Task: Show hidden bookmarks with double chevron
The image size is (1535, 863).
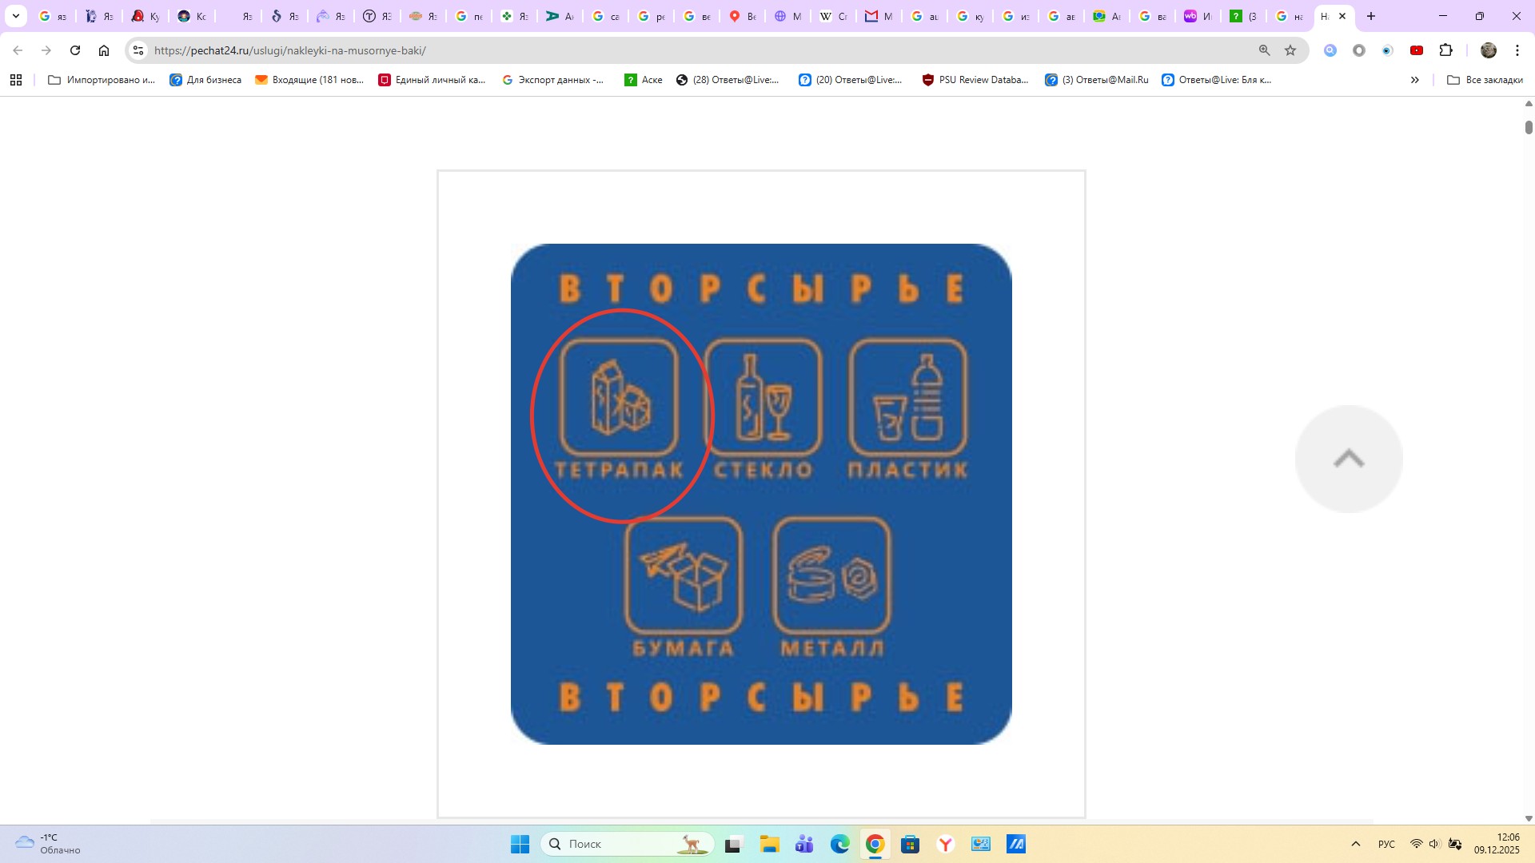Action: (1415, 80)
